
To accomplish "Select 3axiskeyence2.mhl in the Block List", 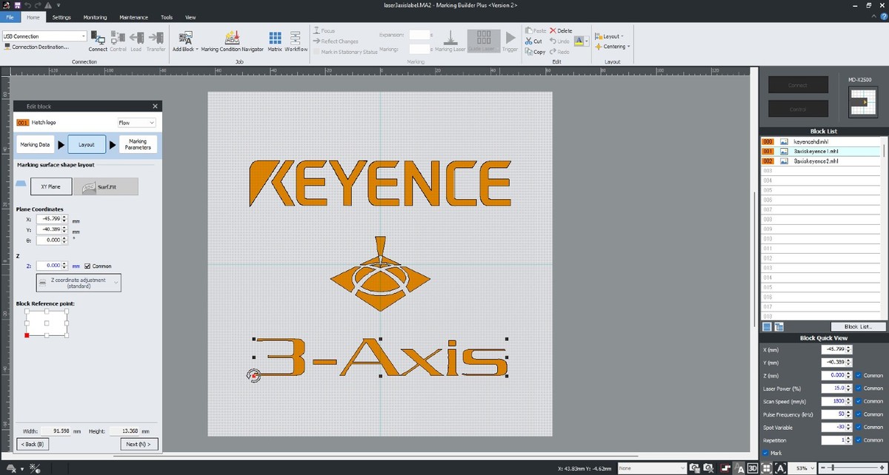I will tap(815, 161).
